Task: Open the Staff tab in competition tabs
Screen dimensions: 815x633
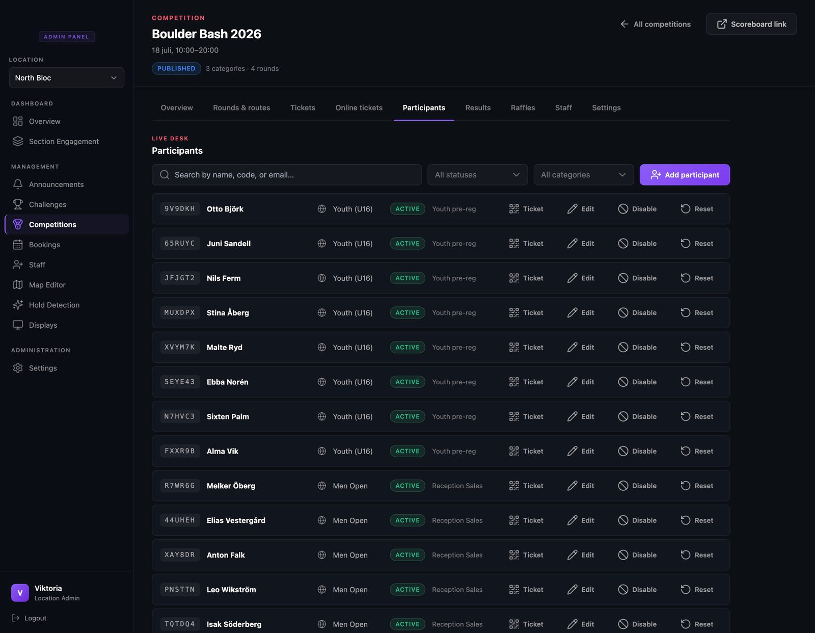Action: 563,108
